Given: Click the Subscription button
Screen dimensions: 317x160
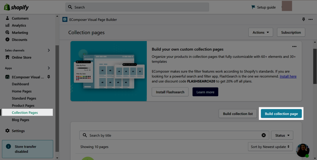Looking at the screenshot, I should click(x=291, y=32).
